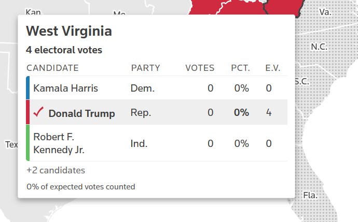
Task: Click the E.V. column header
Action: [272, 68]
